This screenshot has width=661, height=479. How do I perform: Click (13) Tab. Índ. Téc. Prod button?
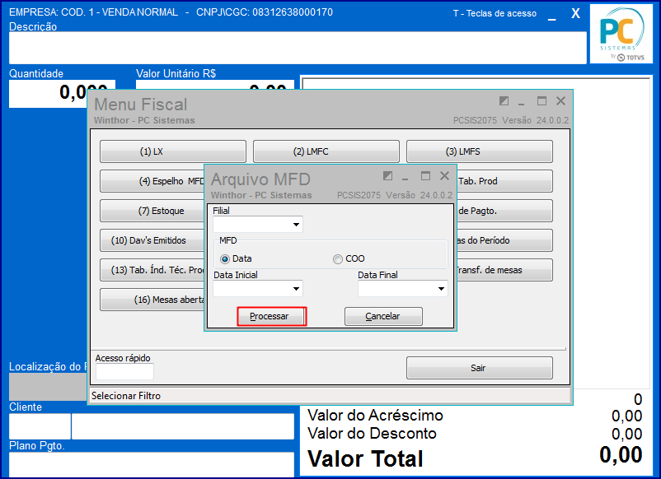coord(152,270)
